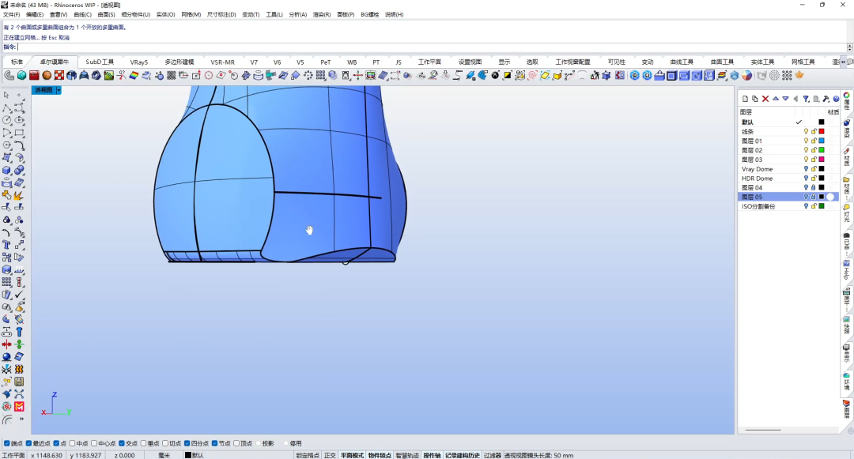Click the 指令 command input field
Image resolution: width=854 pixels, height=459 pixels.
433,47
